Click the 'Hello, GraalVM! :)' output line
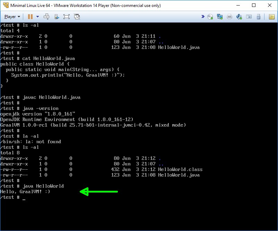278x231 pixels. (x=25, y=191)
